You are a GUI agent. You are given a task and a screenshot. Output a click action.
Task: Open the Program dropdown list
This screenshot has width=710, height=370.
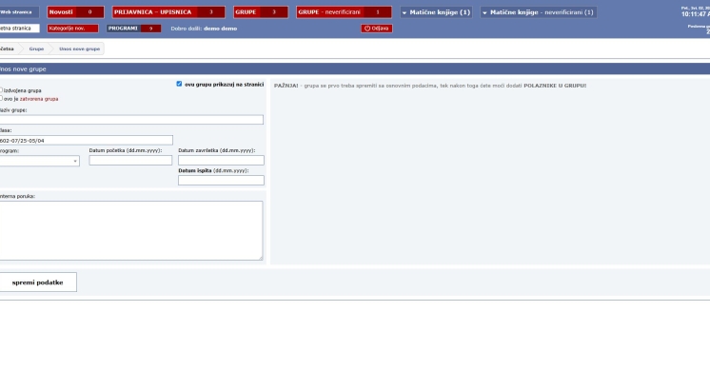39,161
